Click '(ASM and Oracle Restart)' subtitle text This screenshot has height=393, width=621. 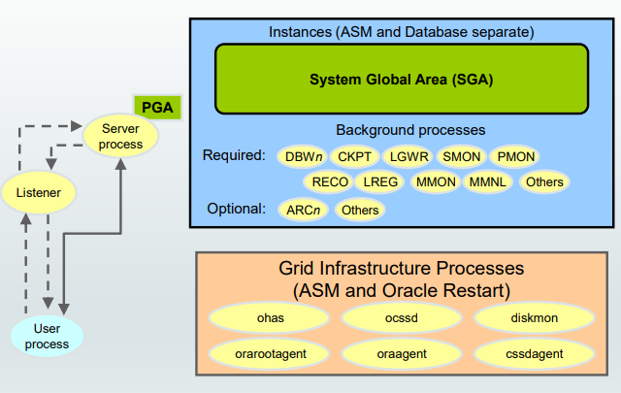pyautogui.click(x=401, y=290)
